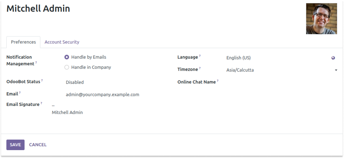Click the Save button

[15, 145]
